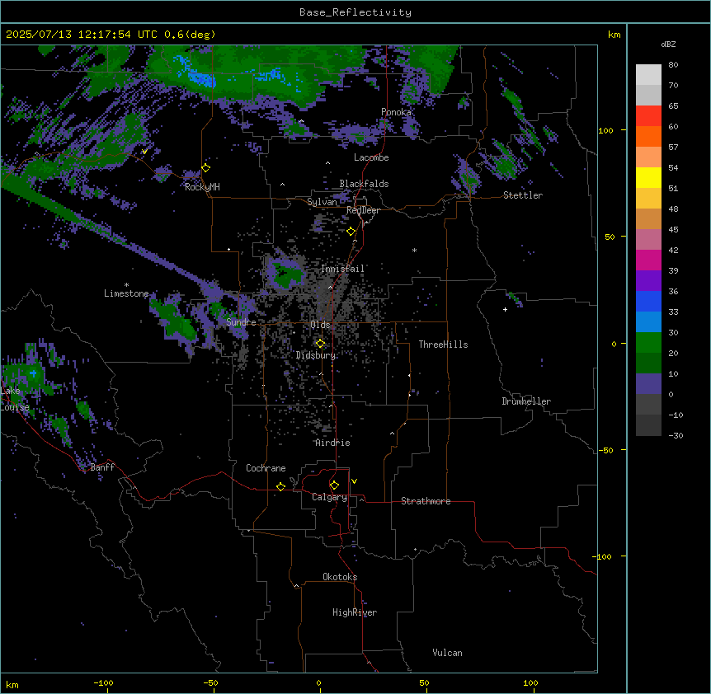
Task: Select the orange 57–60 dBZ legend swatch
Action: [648, 136]
